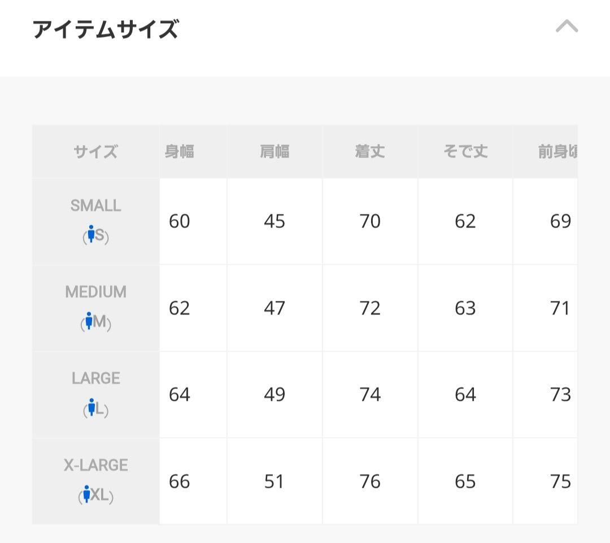The height and width of the screenshot is (543, 610).
Task: Click the MEDIUM 肩幅 value 47
Action: click(x=274, y=308)
